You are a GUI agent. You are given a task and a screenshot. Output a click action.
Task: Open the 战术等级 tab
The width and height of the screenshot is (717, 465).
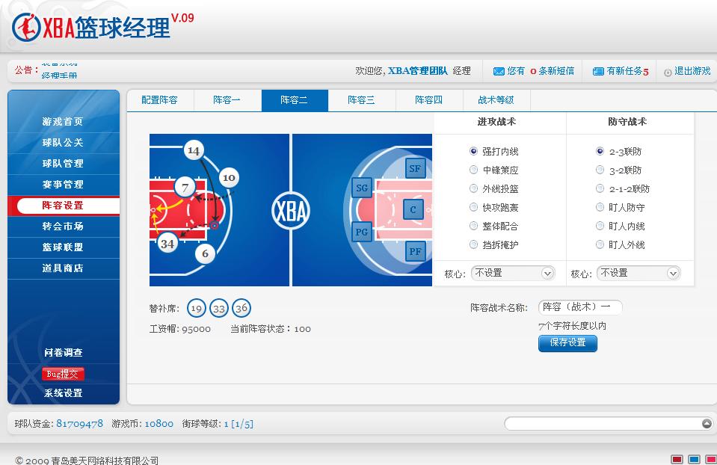(496, 100)
